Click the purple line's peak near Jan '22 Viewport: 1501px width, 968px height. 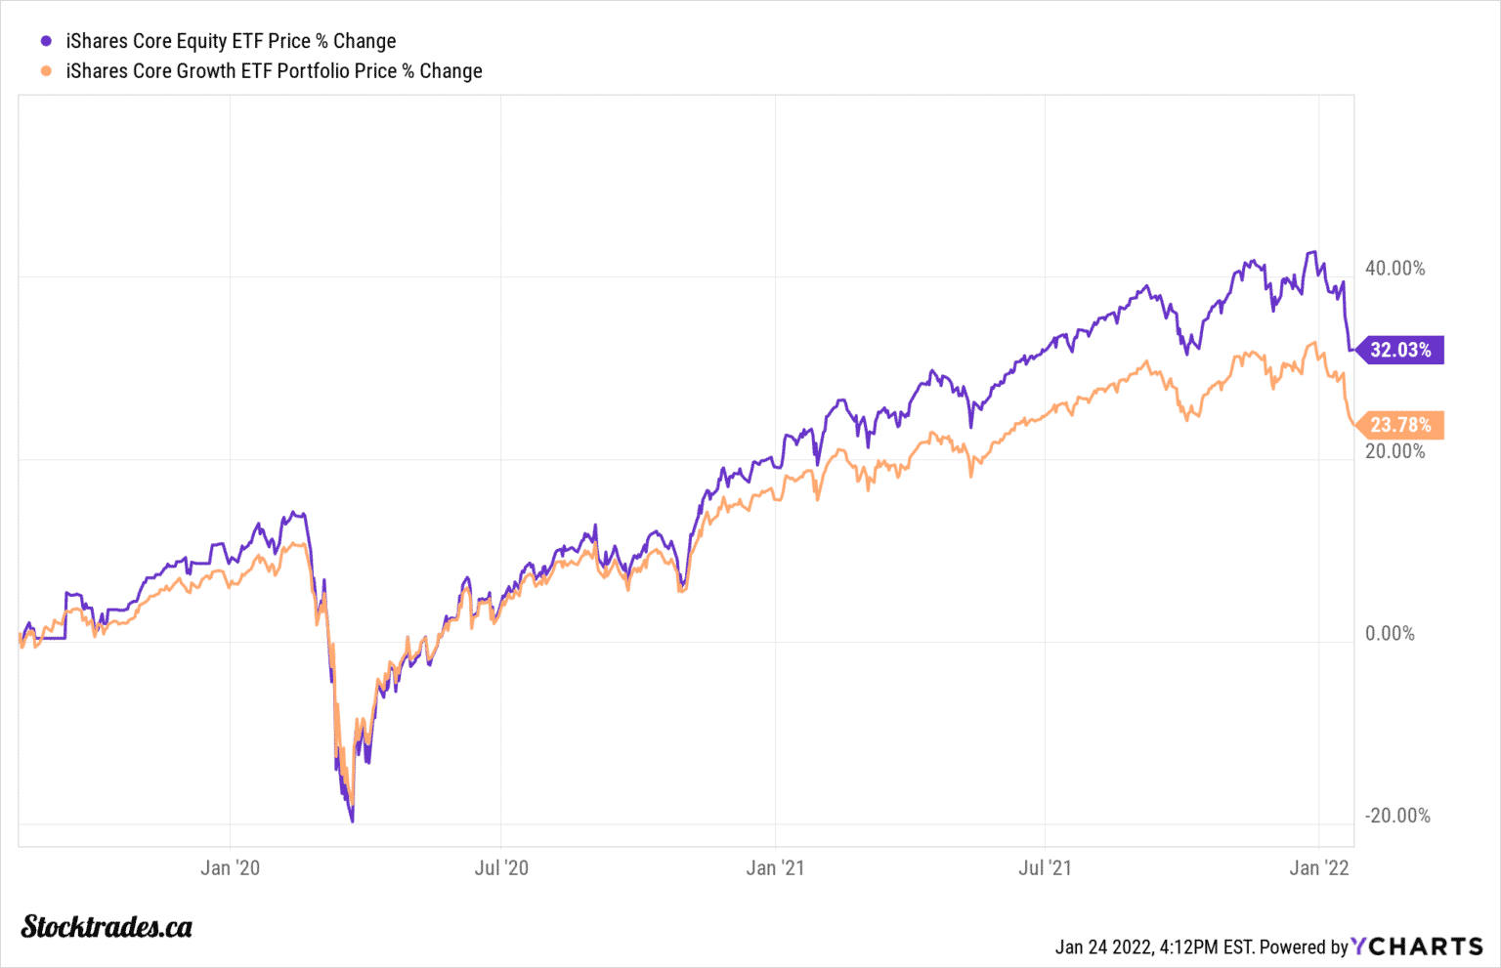(x=1312, y=252)
